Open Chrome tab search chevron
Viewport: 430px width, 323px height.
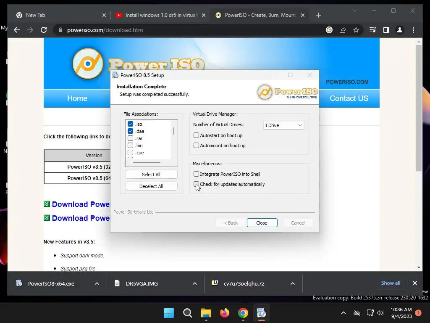tap(354, 11)
